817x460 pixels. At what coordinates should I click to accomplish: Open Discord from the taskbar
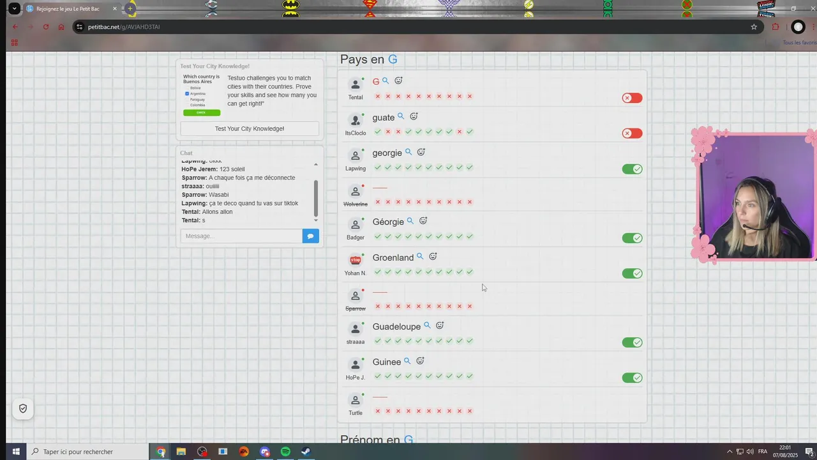(265, 452)
